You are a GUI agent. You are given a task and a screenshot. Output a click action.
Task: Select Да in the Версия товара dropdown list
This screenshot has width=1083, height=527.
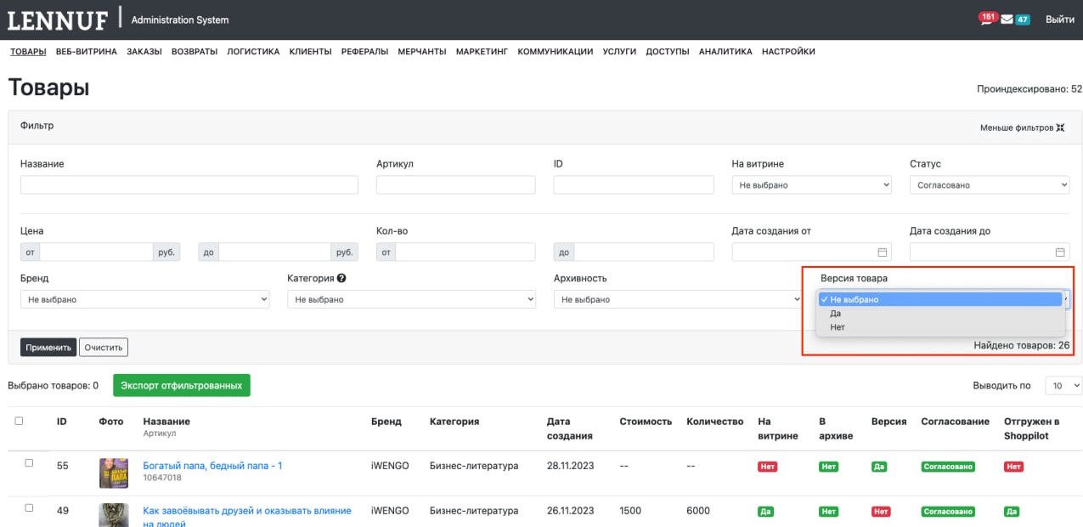point(836,314)
